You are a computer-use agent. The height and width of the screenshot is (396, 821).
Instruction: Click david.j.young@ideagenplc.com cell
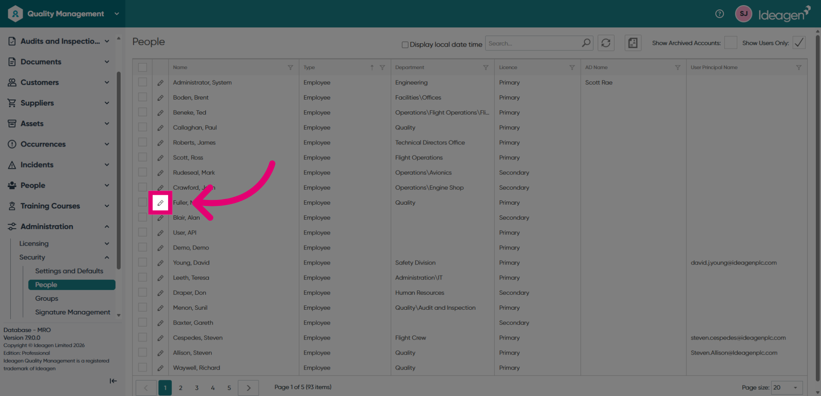pyautogui.click(x=733, y=263)
